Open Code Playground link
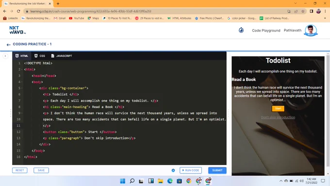 [266, 31]
